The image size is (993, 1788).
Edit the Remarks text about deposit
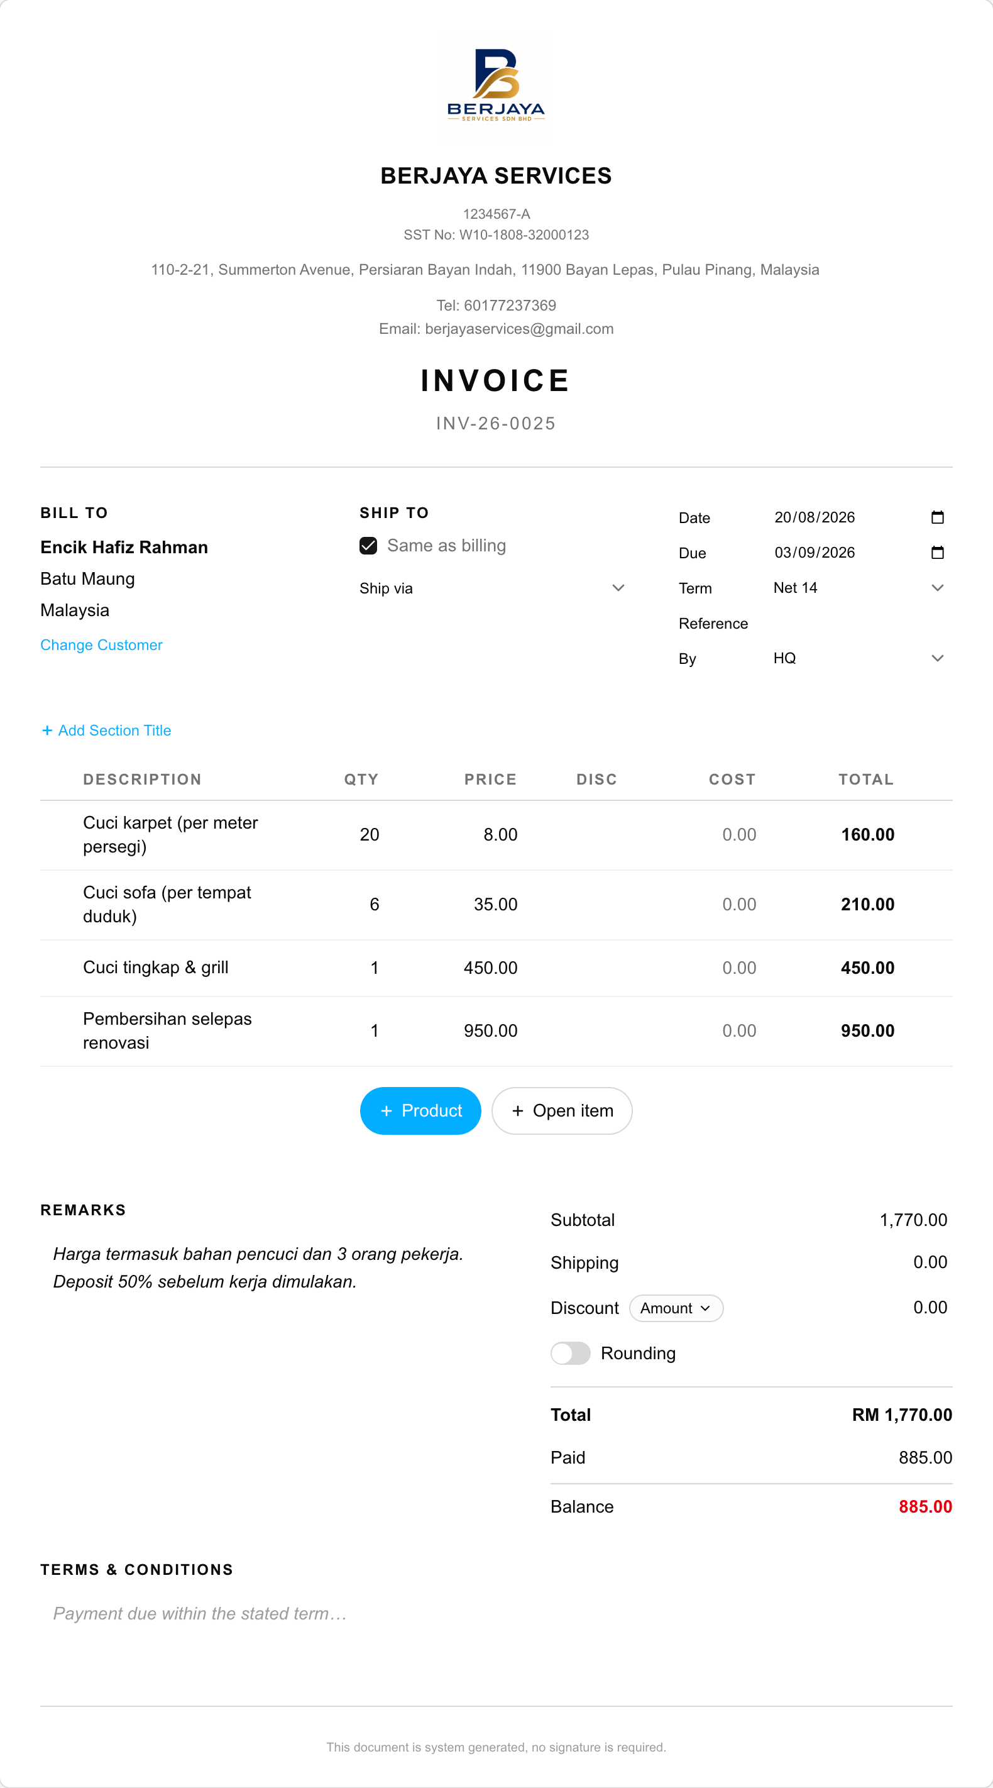point(259,1267)
